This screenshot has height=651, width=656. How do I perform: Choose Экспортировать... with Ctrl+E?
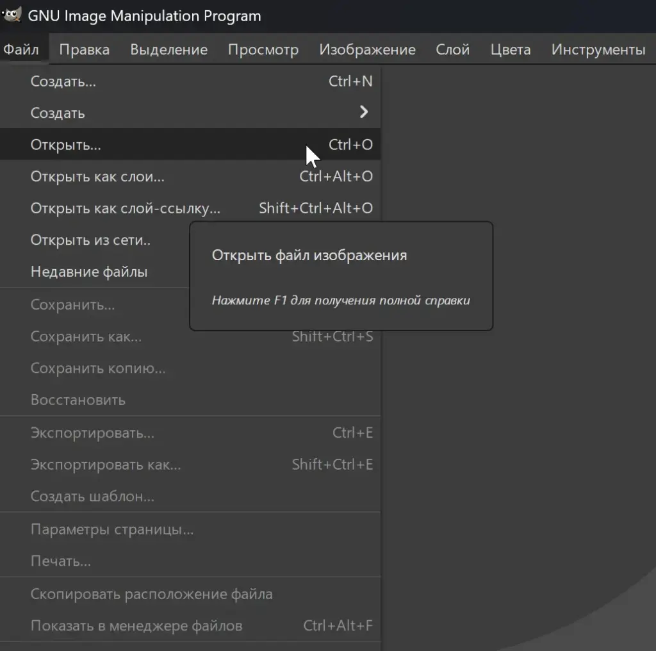pos(190,433)
